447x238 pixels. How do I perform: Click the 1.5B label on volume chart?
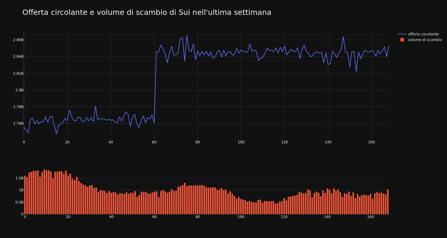(x=19, y=178)
